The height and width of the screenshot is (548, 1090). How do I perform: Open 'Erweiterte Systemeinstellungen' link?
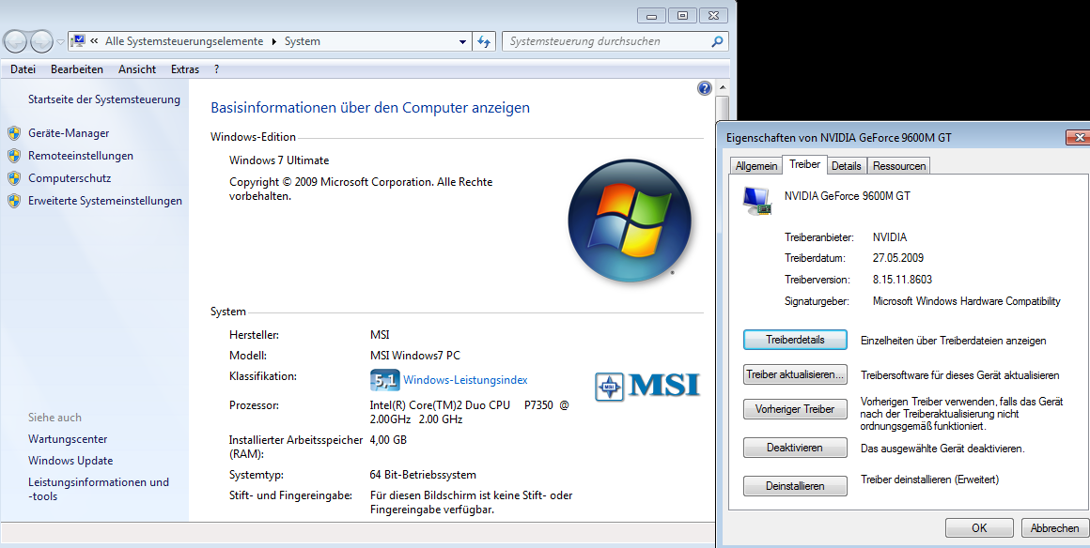pos(105,201)
